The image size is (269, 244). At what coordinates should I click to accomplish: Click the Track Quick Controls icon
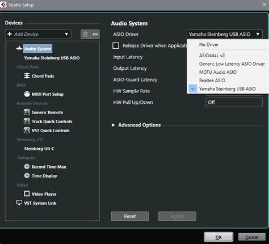(27, 121)
